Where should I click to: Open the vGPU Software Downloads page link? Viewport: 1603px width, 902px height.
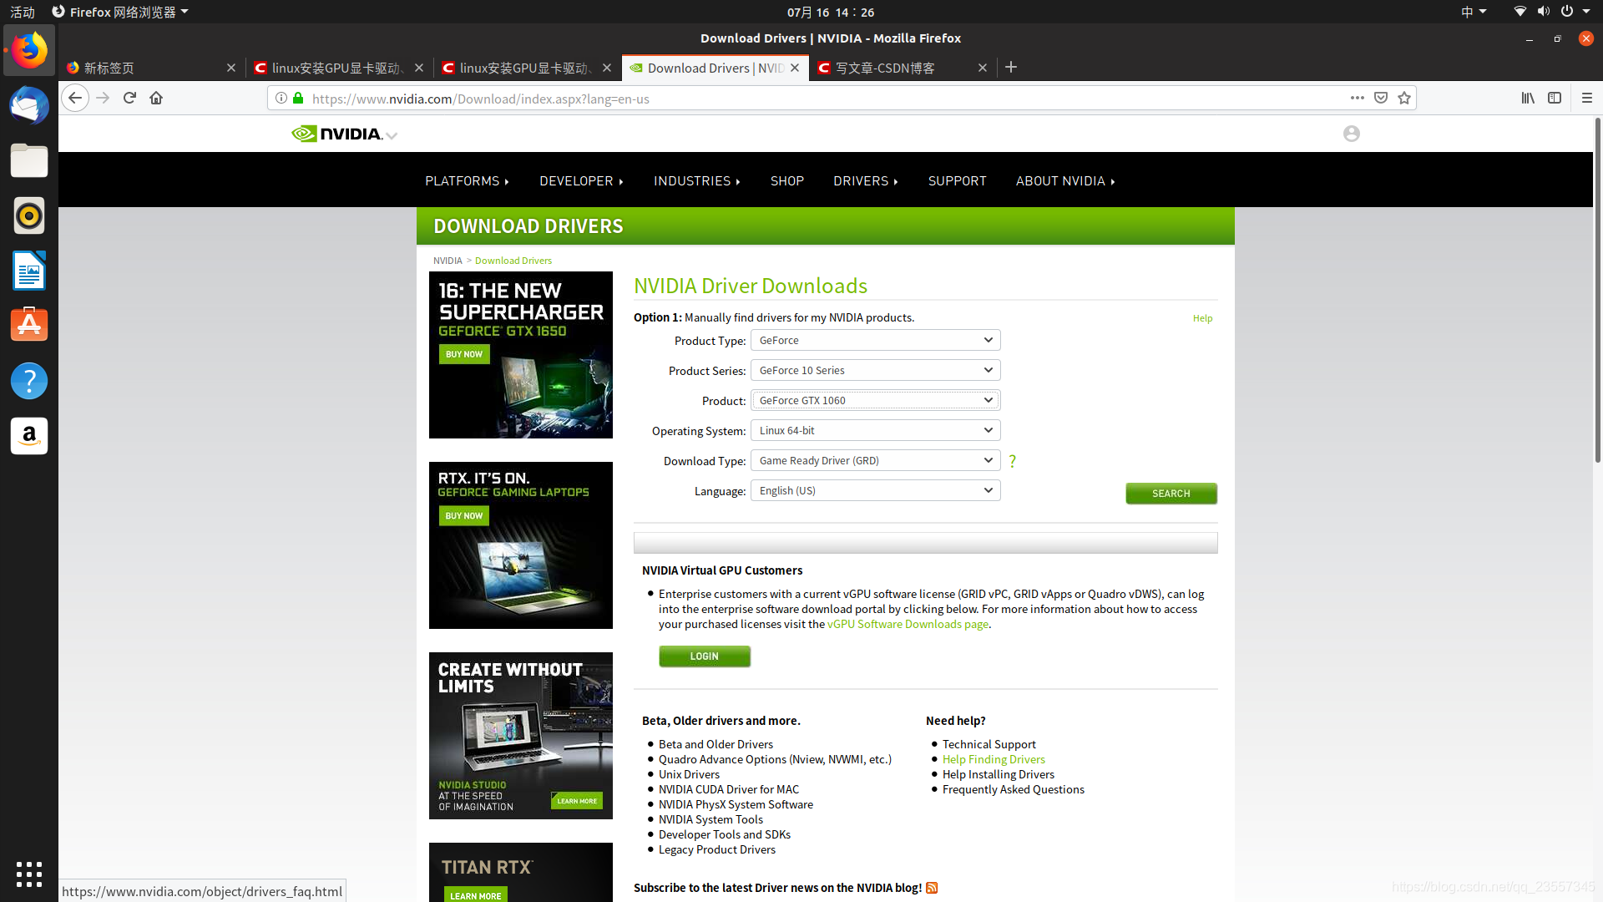pyautogui.click(x=907, y=624)
